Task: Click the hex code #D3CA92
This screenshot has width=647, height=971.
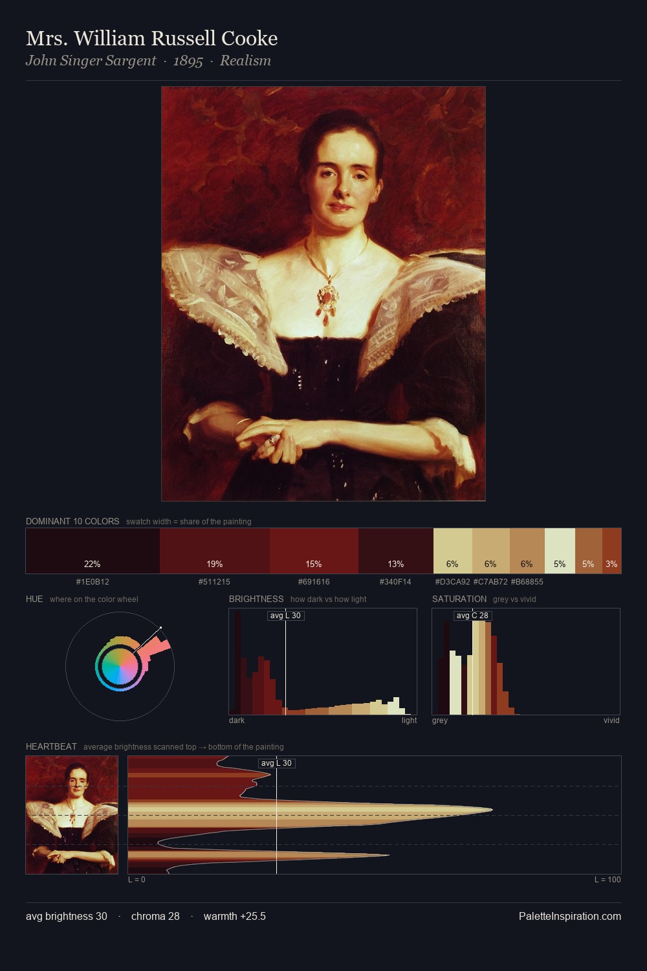Action: tap(453, 582)
